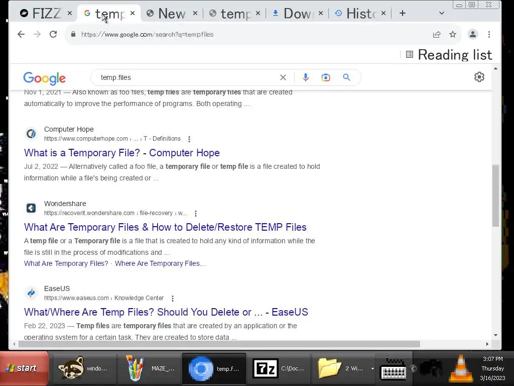The image size is (514, 386).
Task: Click the taskbar clock 3:07 PM
Action: [x=493, y=359]
